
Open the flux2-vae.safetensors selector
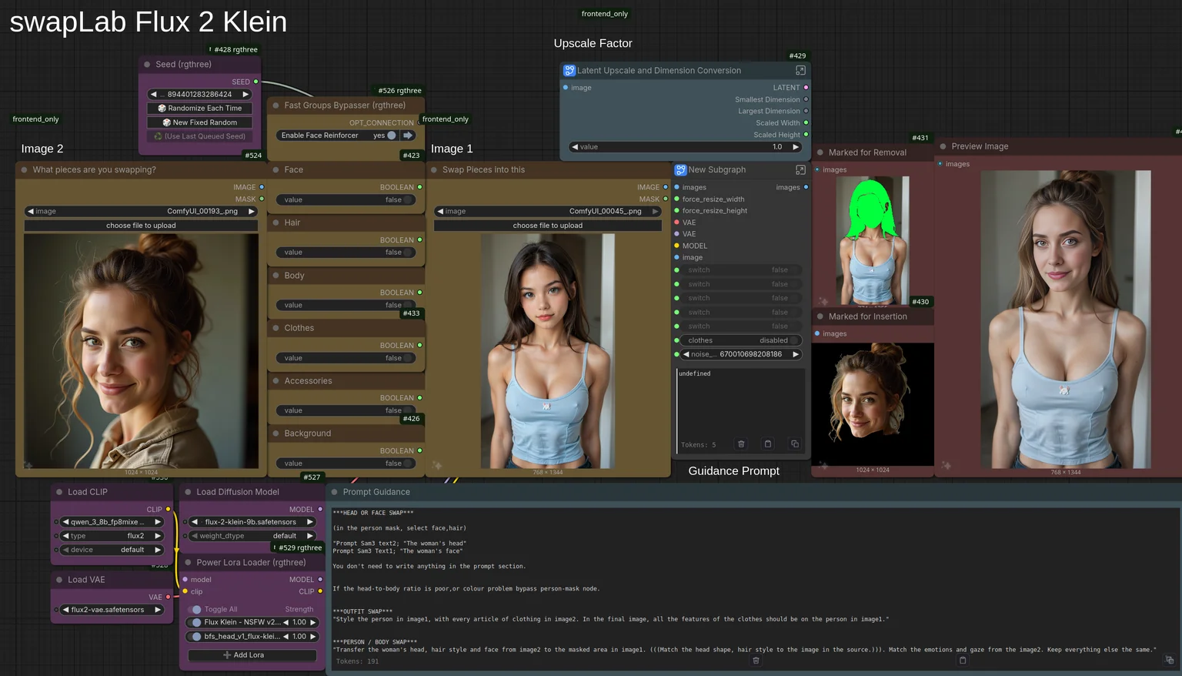pos(112,610)
